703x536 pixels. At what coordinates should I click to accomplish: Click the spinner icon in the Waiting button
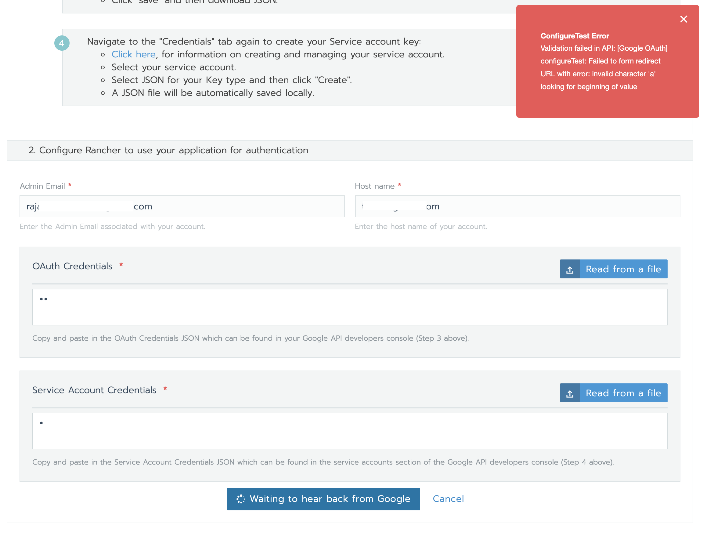click(x=241, y=499)
